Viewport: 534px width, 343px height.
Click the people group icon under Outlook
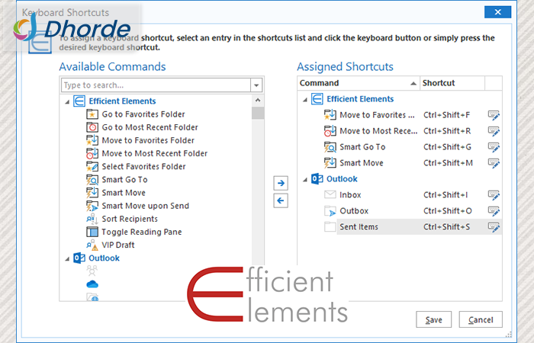tap(92, 271)
